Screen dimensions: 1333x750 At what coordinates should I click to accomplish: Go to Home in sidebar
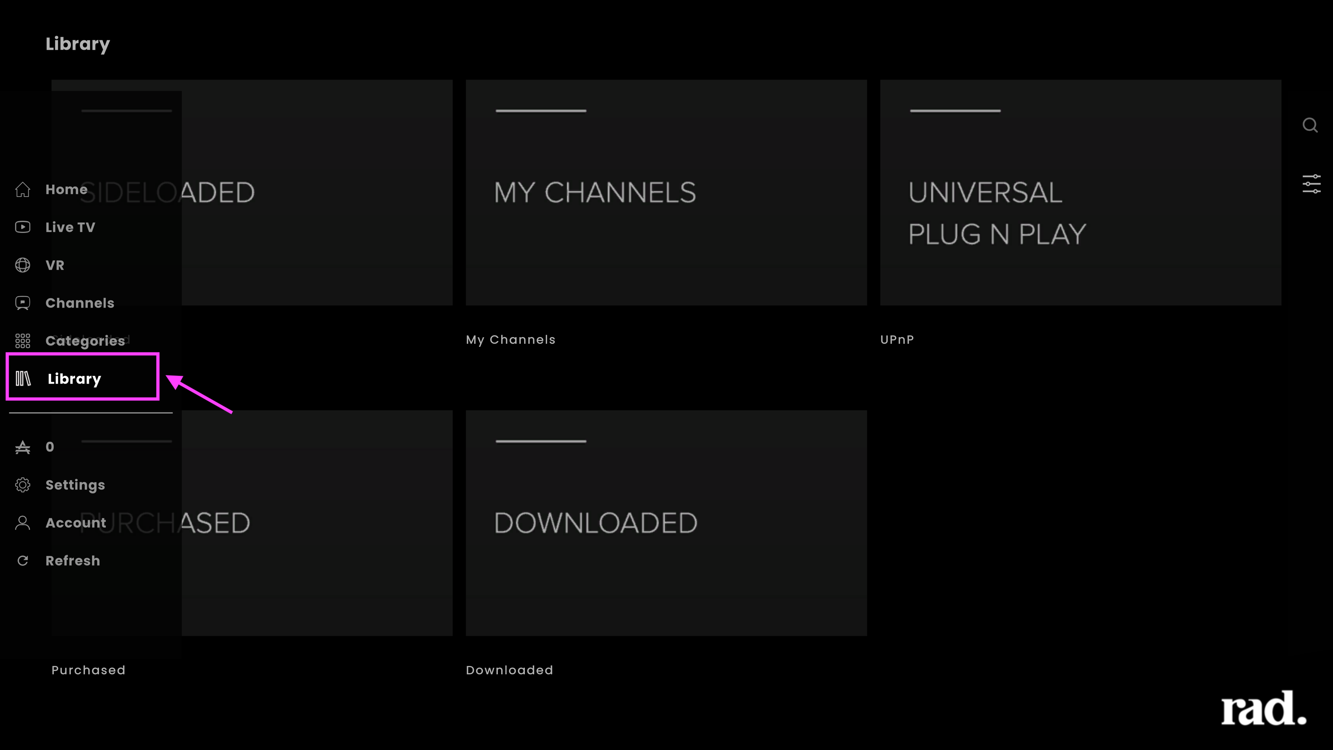pyautogui.click(x=66, y=190)
